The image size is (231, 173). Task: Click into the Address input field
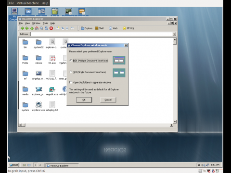[102, 34]
